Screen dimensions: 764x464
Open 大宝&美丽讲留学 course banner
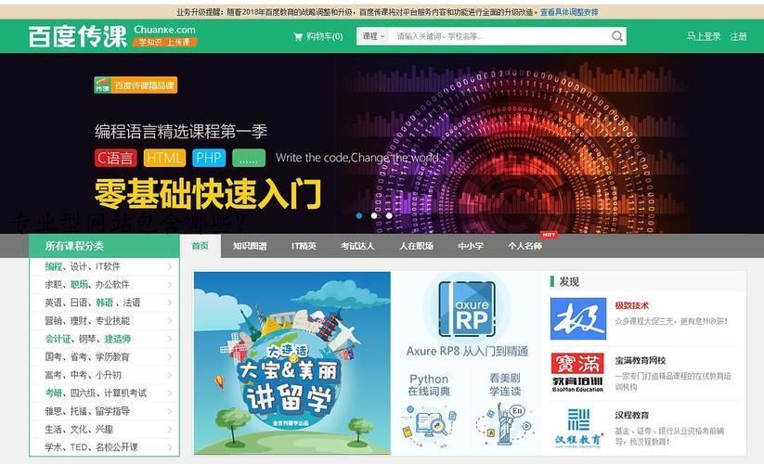pos(291,363)
